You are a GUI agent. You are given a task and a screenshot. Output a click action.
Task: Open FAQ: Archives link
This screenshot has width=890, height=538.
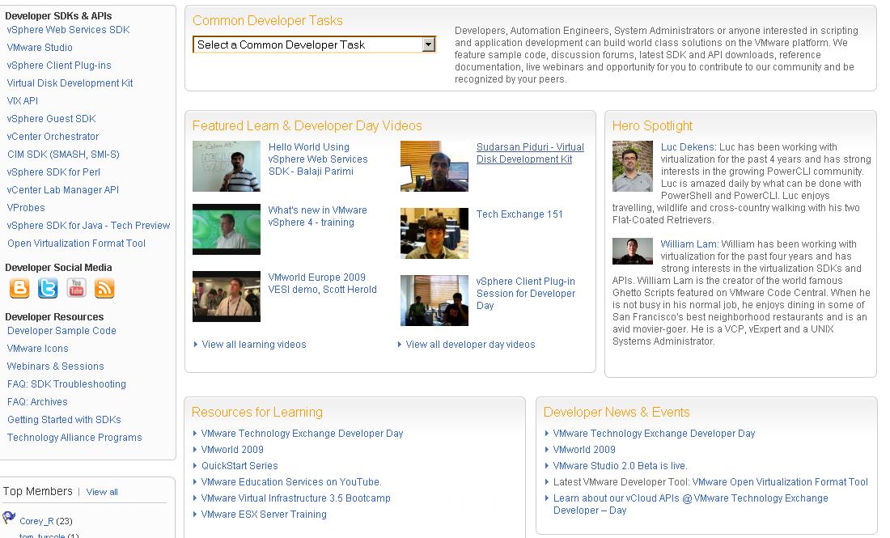click(37, 402)
